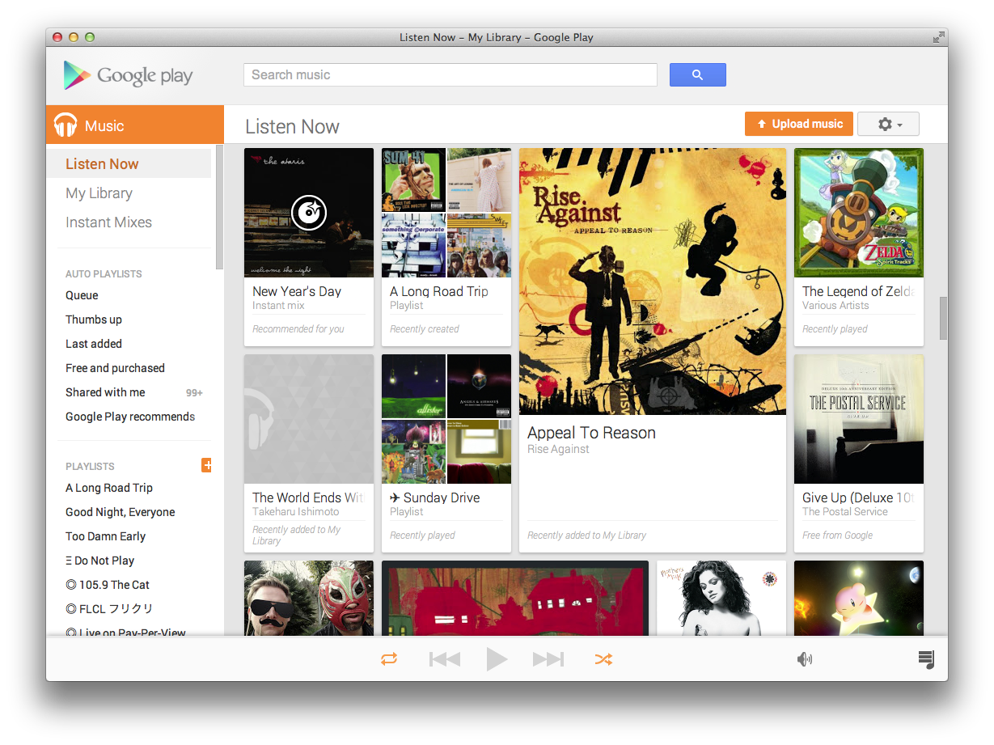Open The Legend of Zelda album art
This screenshot has height=745, width=994.
tap(859, 213)
